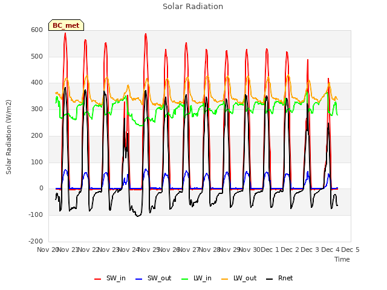Toggle the LW_out legend entry
The image size is (387, 290).
(x=239, y=279)
